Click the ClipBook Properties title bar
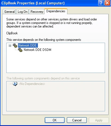 tap(49, 3)
